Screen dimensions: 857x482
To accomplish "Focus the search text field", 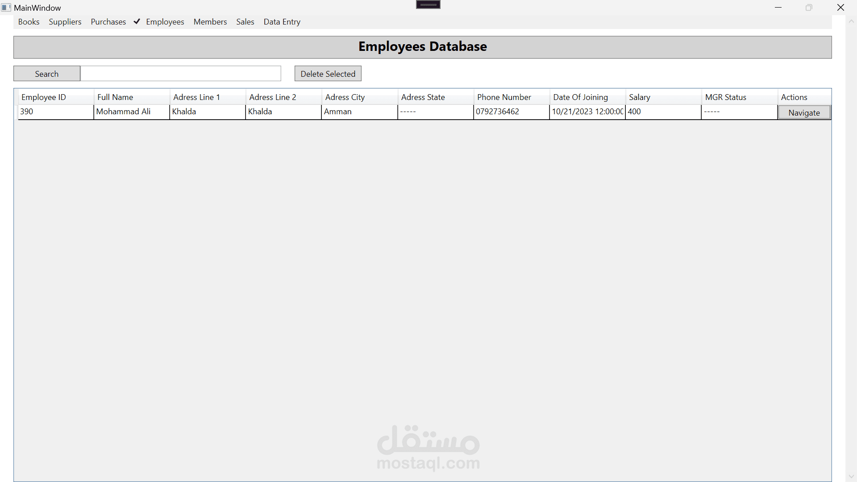I will coord(180,74).
